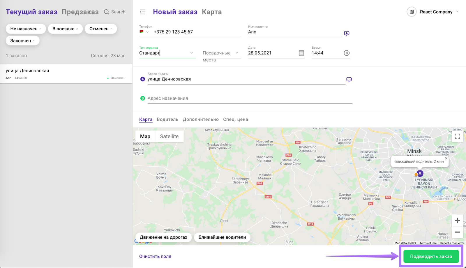Click the green B destination marker icon
The width and height of the screenshot is (466, 268).
coord(143,98)
